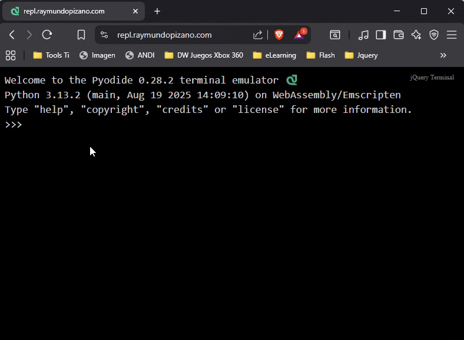The image size is (464, 340).
Task: Launch the Leo AI assistant icon
Action: point(416,35)
